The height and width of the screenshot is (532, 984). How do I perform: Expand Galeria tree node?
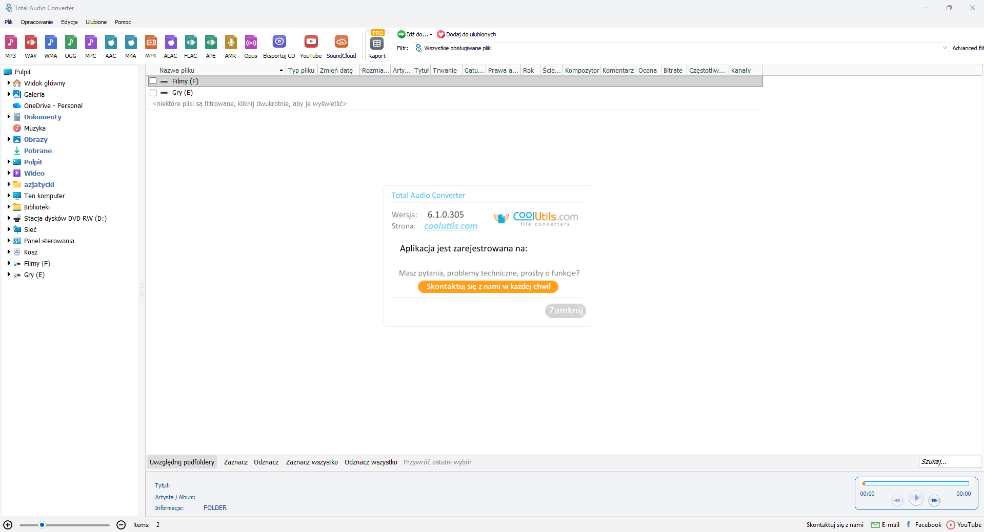9,94
